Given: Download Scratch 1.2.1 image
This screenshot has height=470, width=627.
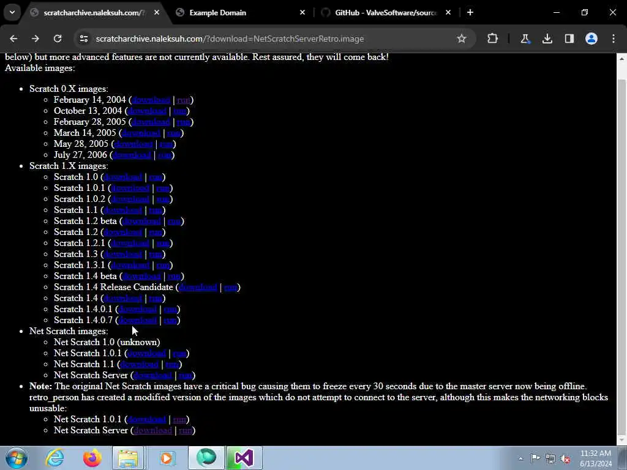Looking at the screenshot, I should point(130,243).
